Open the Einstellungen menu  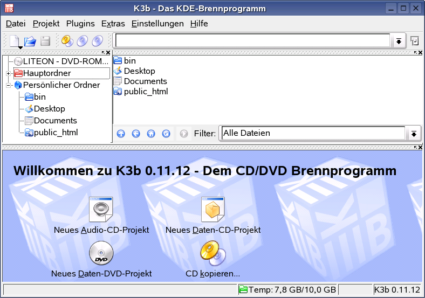coord(157,24)
